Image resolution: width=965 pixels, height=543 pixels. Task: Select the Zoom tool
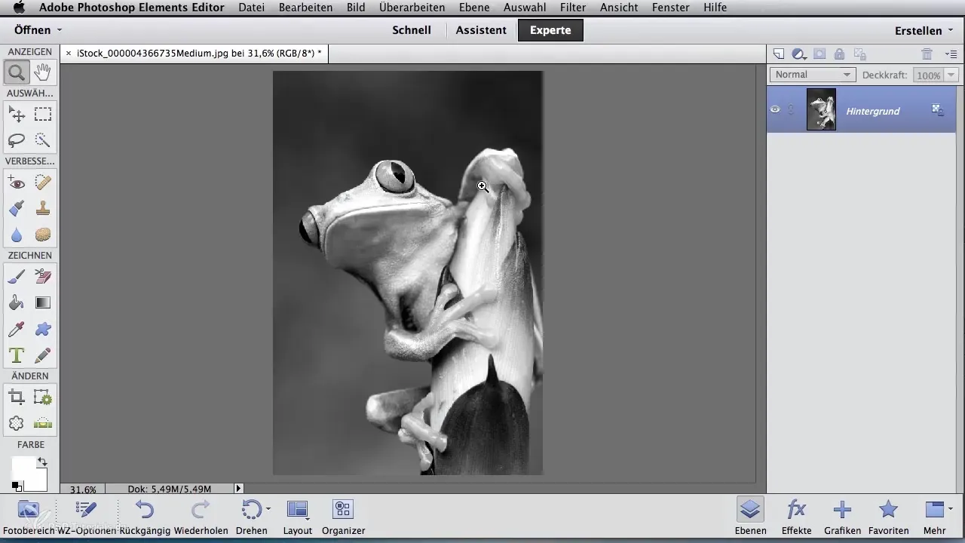[17, 72]
